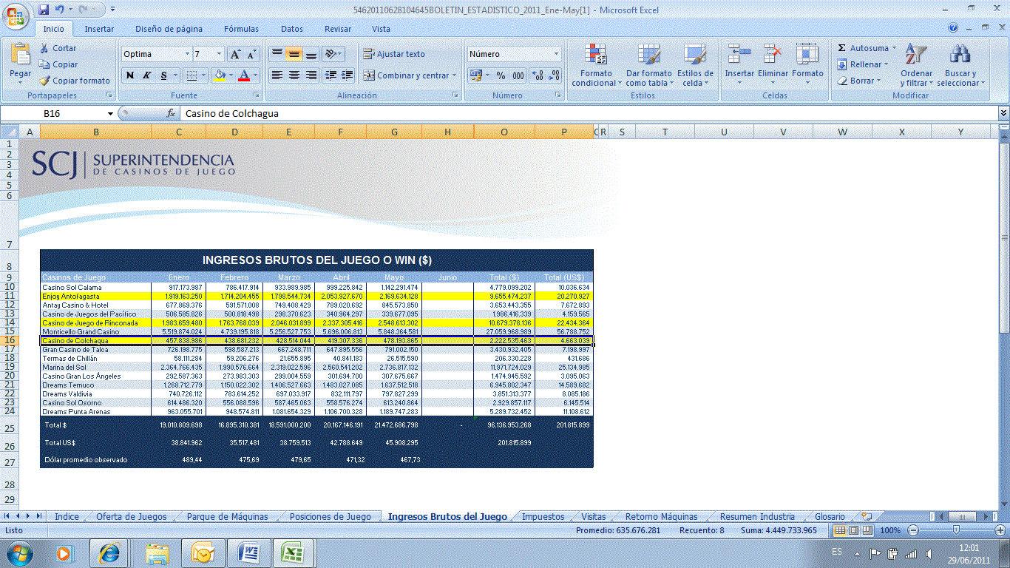Open the Formato cells menu
This screenshot has height=568, width=1010.
click(807, 65)
